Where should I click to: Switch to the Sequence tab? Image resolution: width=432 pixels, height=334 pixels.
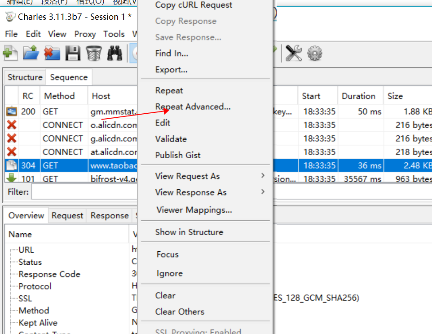69,77
